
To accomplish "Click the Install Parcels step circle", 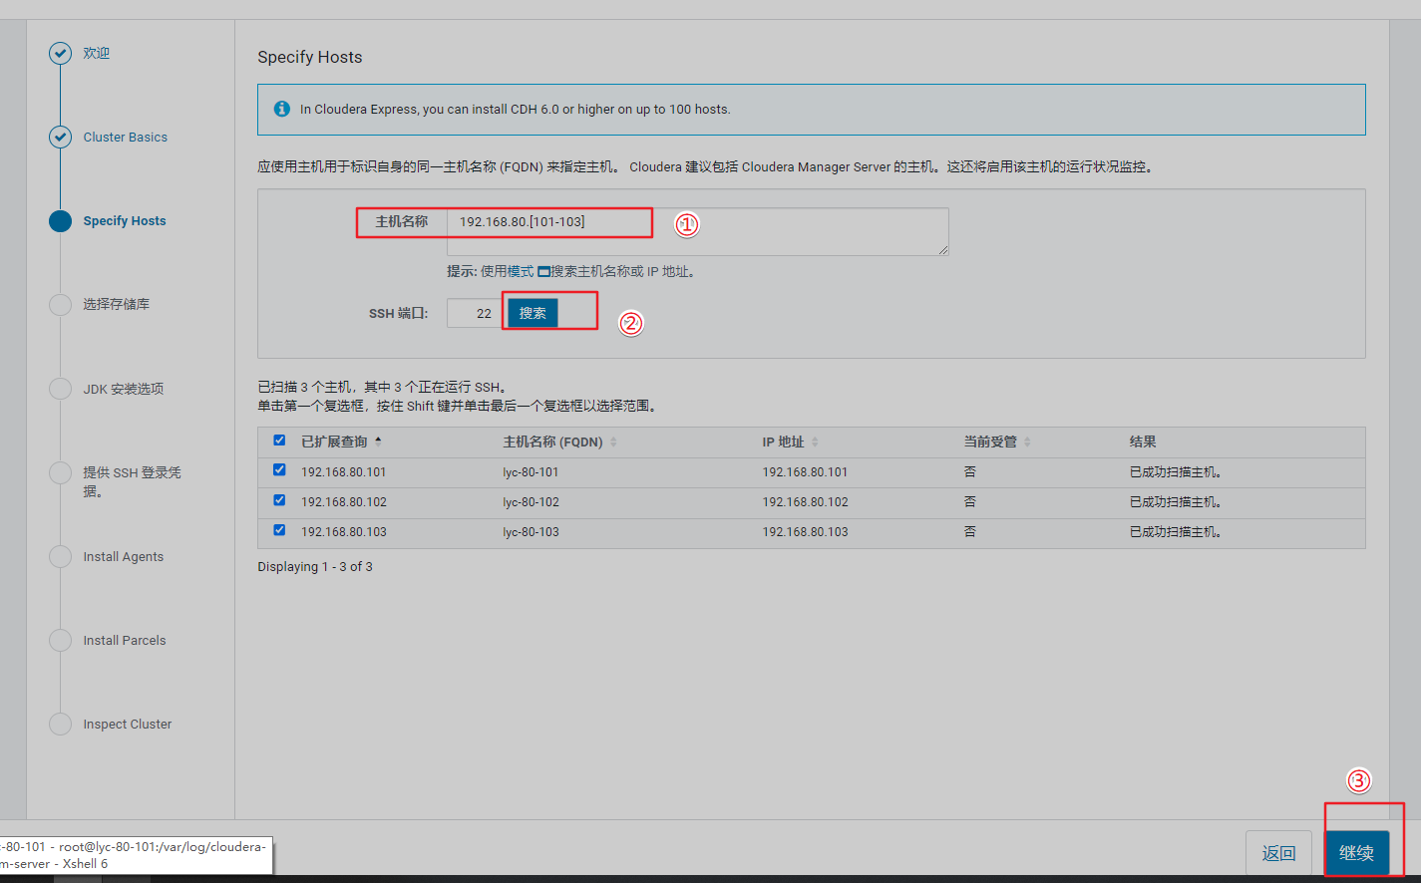I will pos(61,640).
